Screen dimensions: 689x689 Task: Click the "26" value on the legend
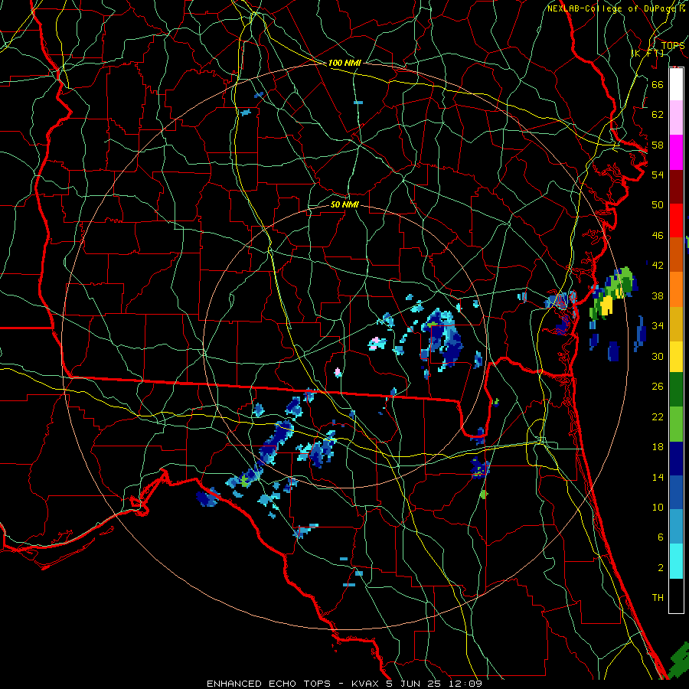tap(658, 387)
